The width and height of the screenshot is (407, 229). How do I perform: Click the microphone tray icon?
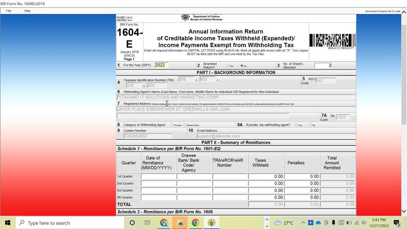[x=334, y=223]
